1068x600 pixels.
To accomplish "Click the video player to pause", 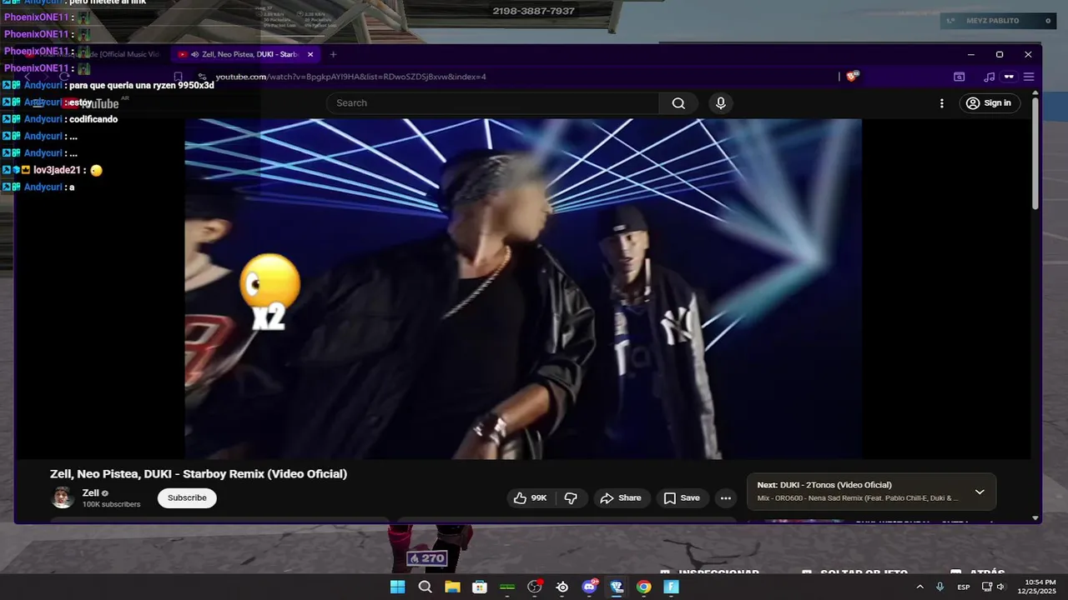I will pos(523,288).
